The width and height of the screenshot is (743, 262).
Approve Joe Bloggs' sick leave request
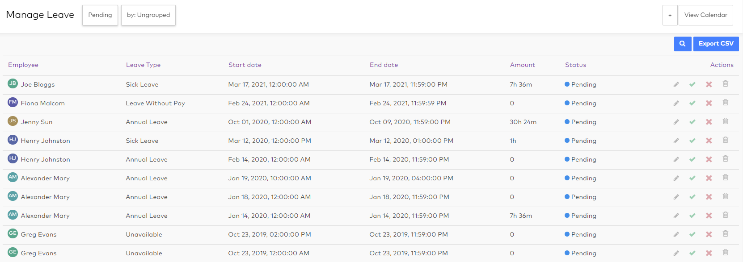(x=692, y=84)
